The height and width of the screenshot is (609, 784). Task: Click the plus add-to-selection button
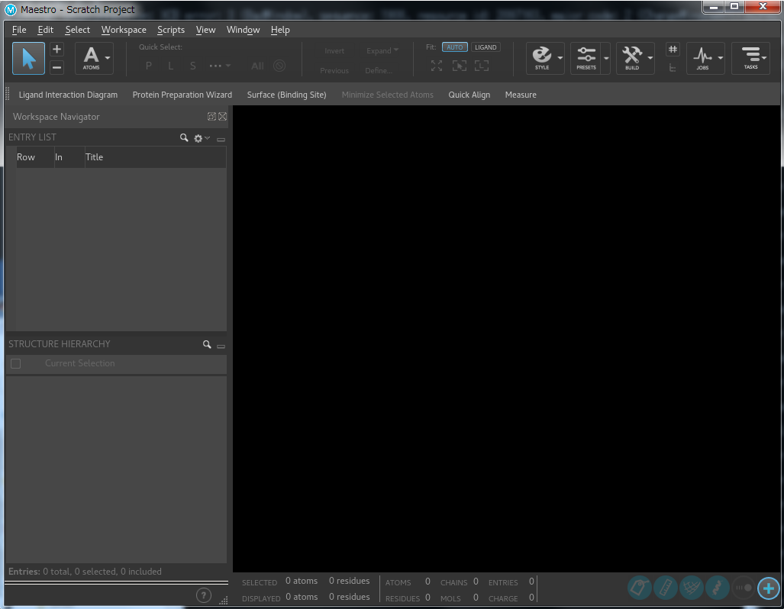[x=57, y=50]
